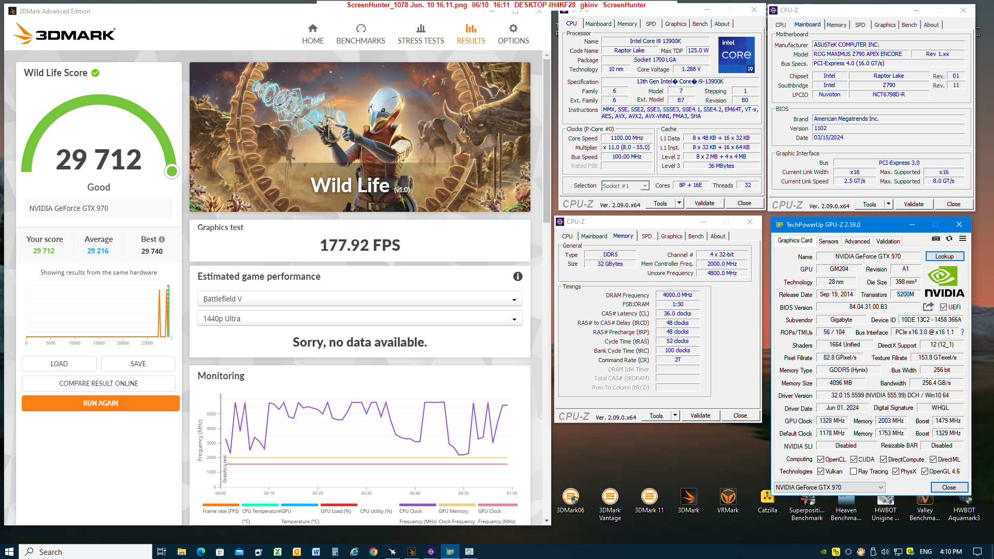Click RUN AGAIN button
The height and width of the screenshot is (559, 994).
[x=100, y=403]
